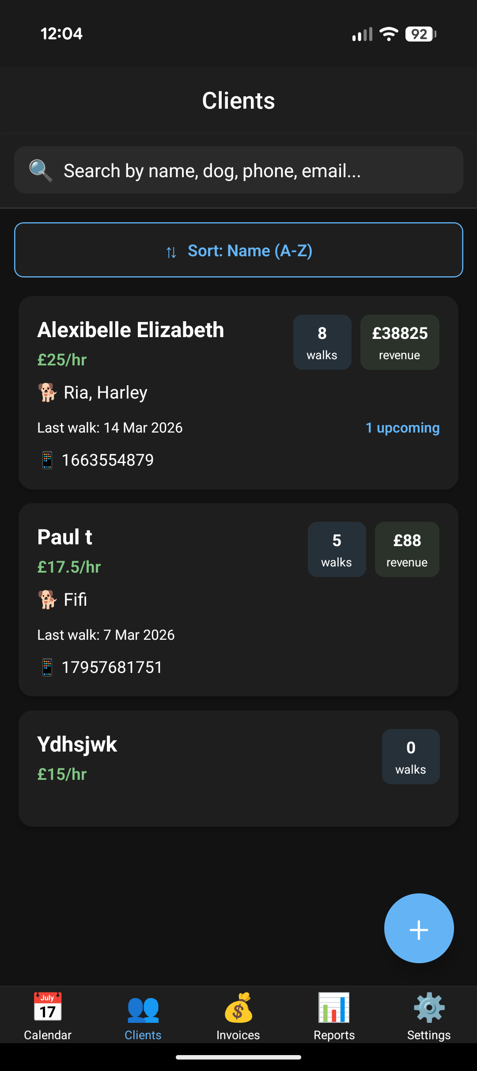Tap the 1 upcoming link

(x=402, y=428)
